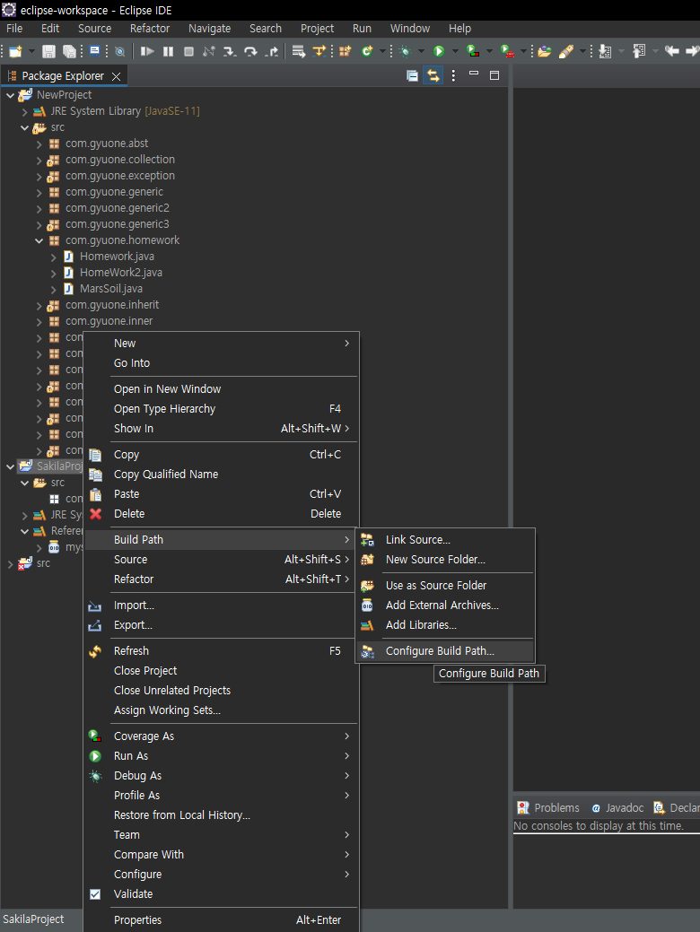This screenshot has height=932, width=700.
Task: Select the com.gyuone.inherit package
Action: click(112, 305)
